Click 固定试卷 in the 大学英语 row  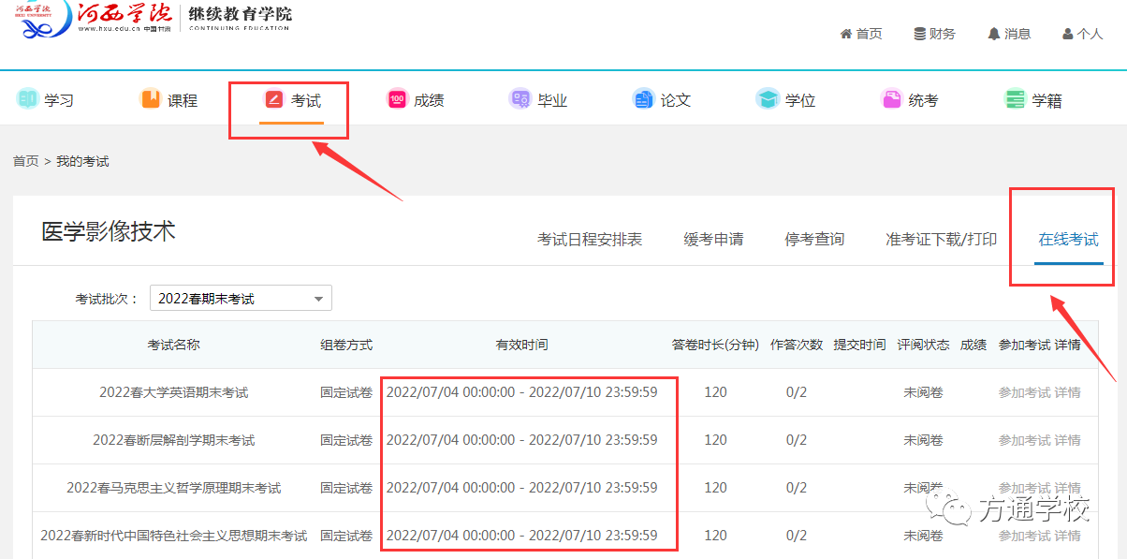[346, 392]
